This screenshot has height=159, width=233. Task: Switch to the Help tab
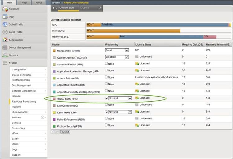pyautogui.click(x=24, y=2)
